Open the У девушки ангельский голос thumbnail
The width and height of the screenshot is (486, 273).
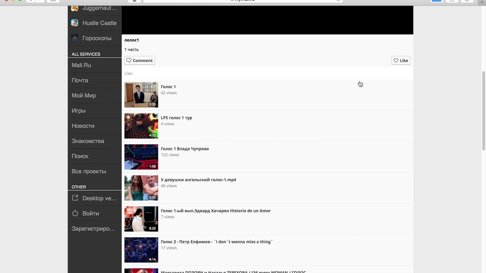(x=141, y=188)
